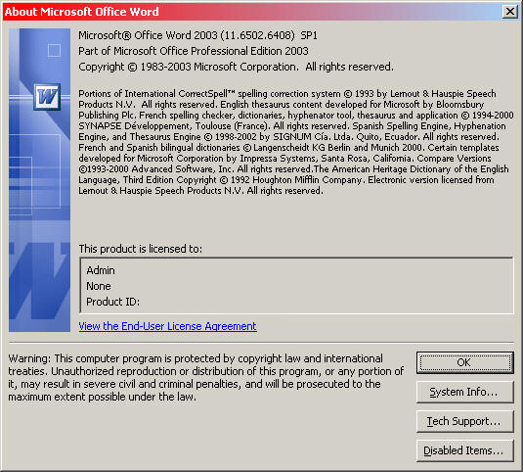Screen dimensions: 523x472
Task: Click the 1983-2003 Microsoft copyright line
Action: (x=236, y=67)
